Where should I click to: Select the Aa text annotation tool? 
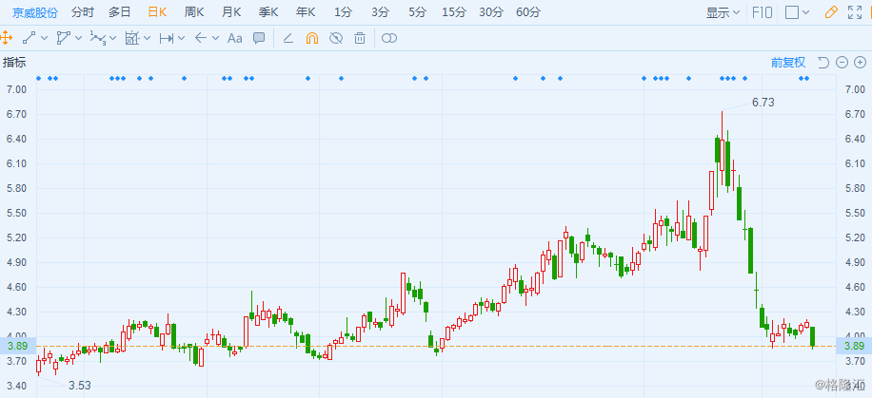(235, 38)
